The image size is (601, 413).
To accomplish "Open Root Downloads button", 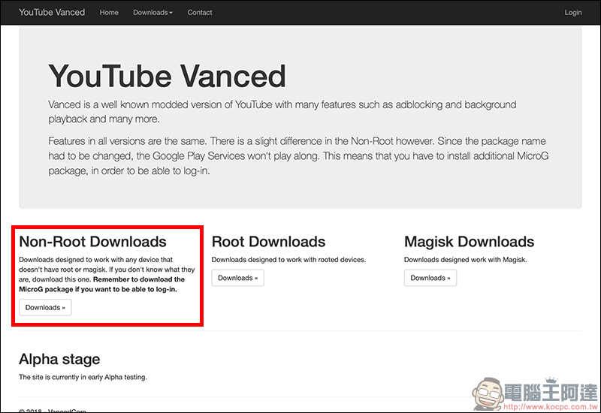I will point(237,278).
